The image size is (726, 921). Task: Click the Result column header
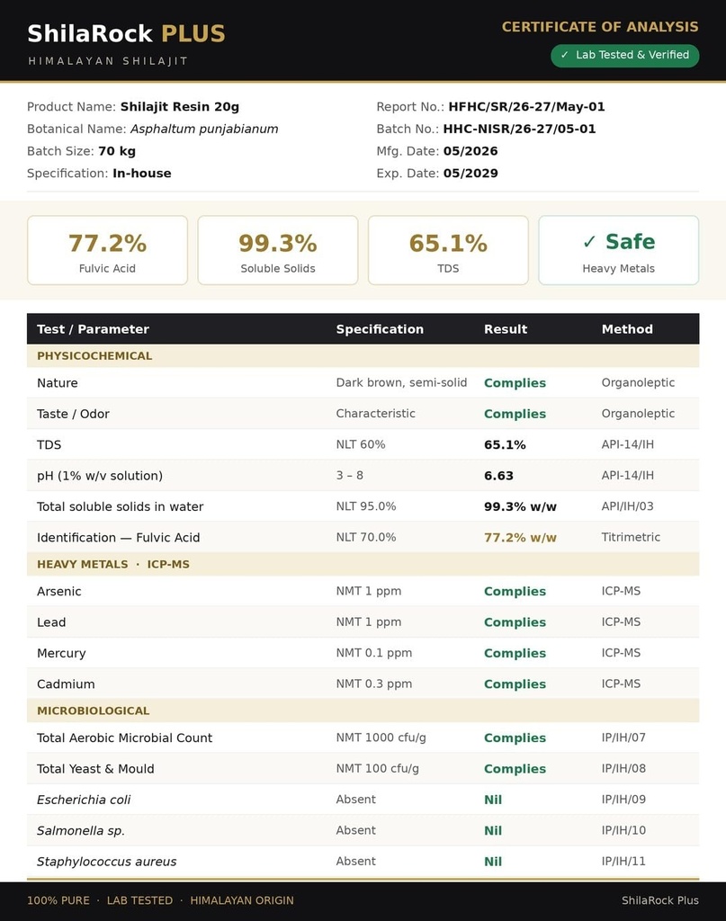coord(506,329)
